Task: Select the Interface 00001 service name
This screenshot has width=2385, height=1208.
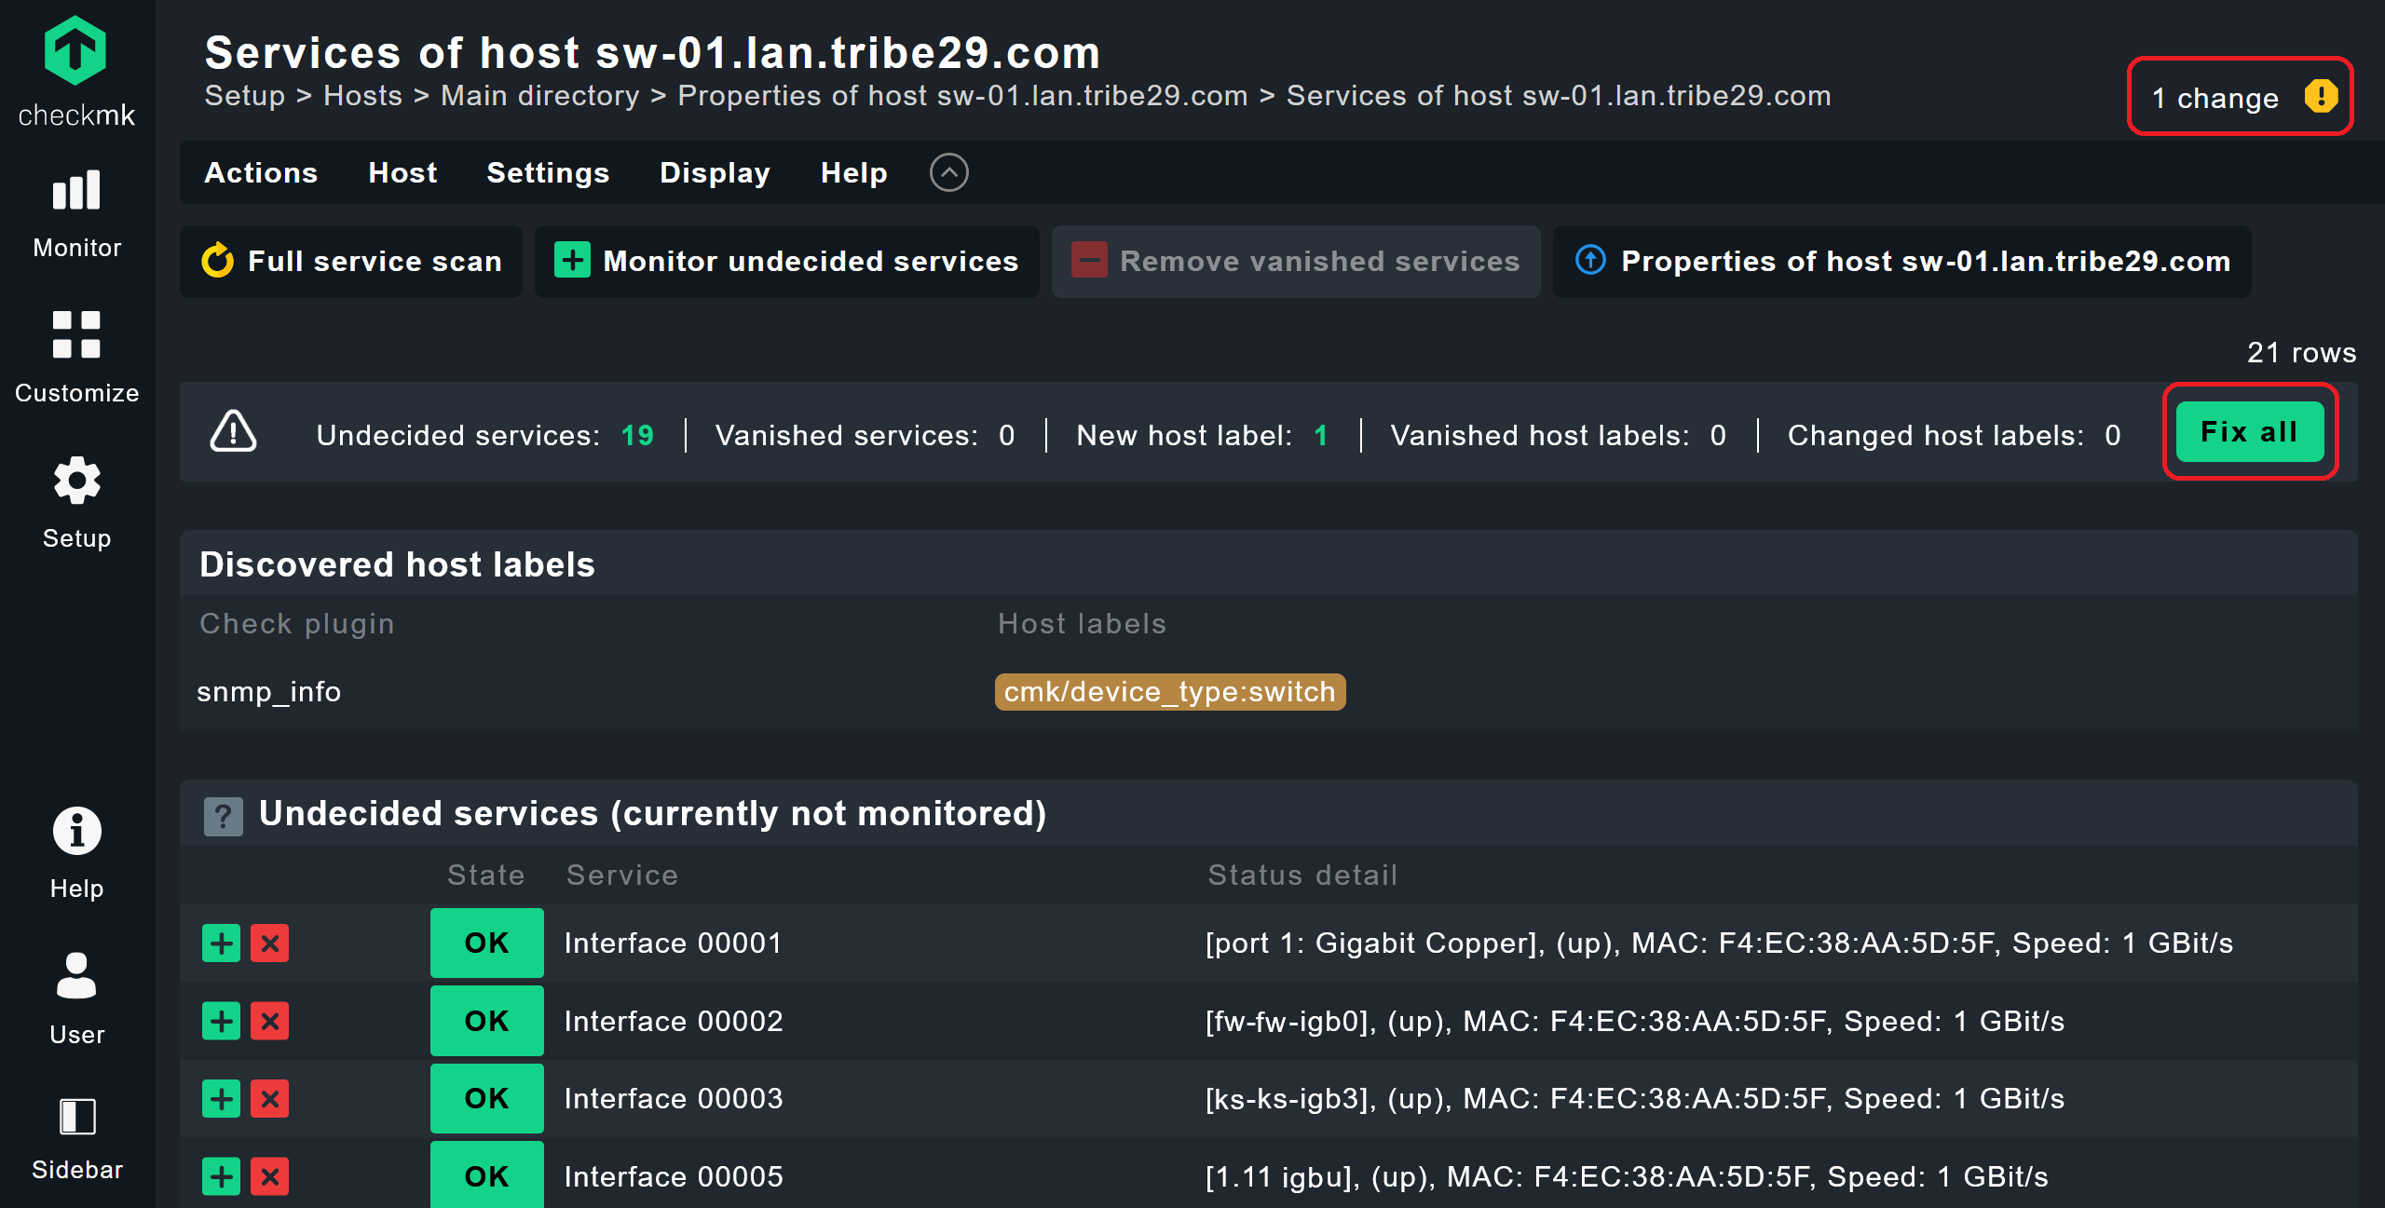Action: [x=673, y=943]
